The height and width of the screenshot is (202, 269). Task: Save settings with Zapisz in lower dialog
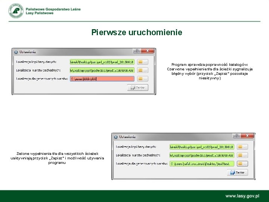coord(238,172)
